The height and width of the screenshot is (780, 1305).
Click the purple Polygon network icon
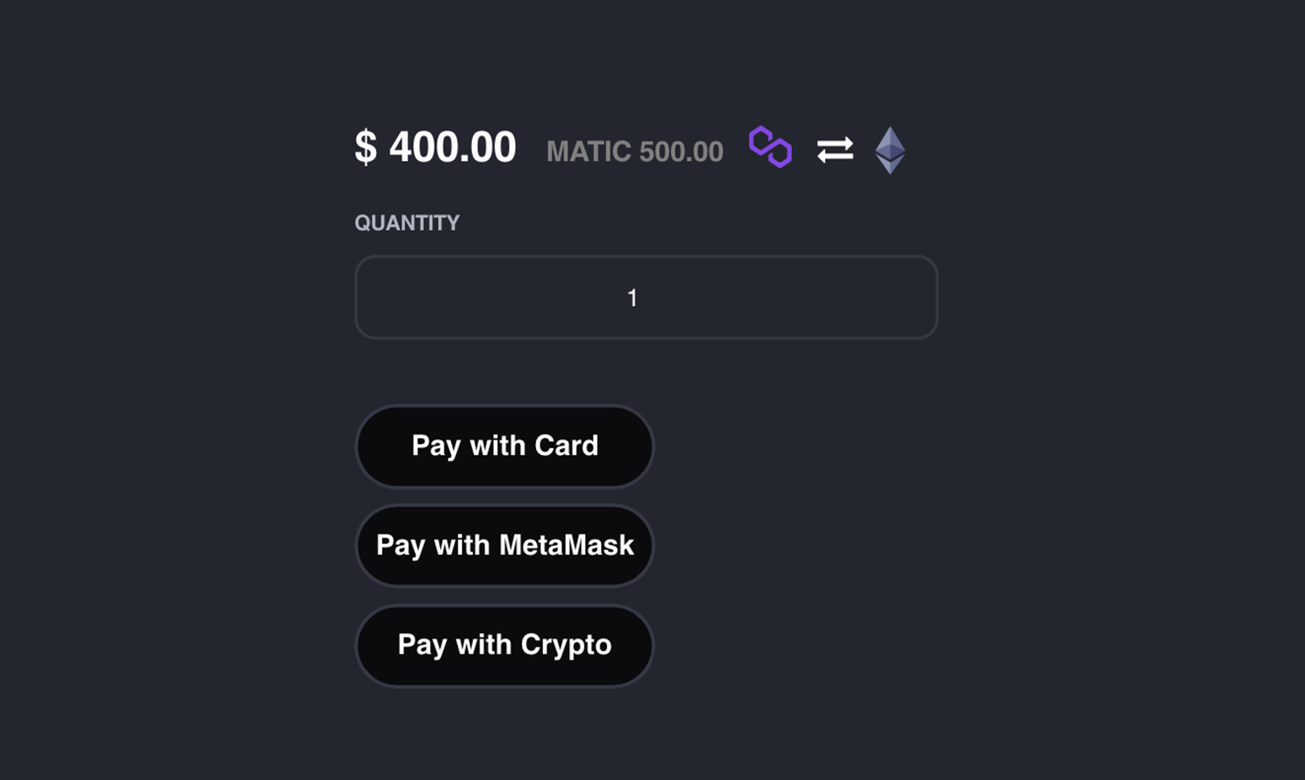click(x=771, y=147)
